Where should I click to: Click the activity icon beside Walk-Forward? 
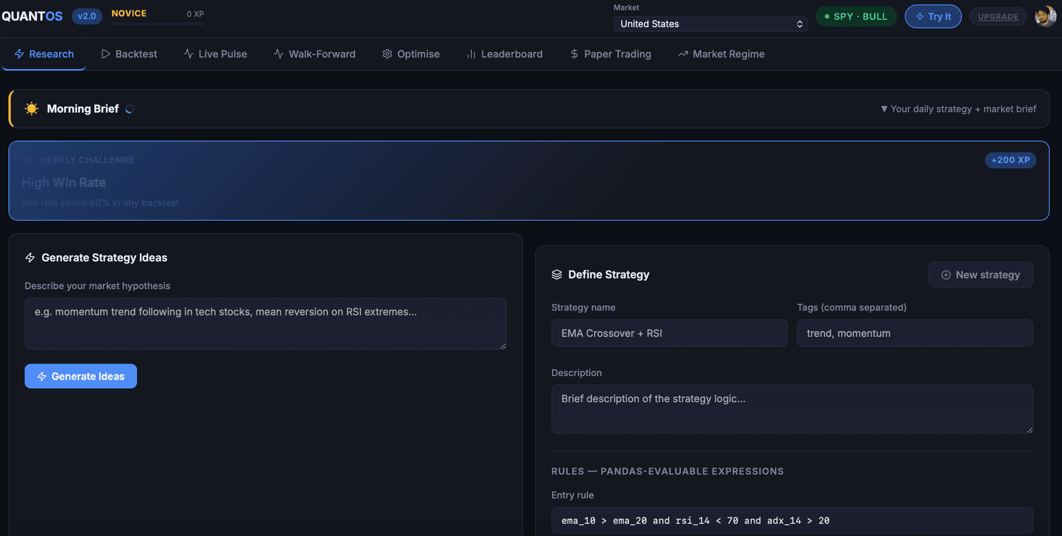point(279,54)
